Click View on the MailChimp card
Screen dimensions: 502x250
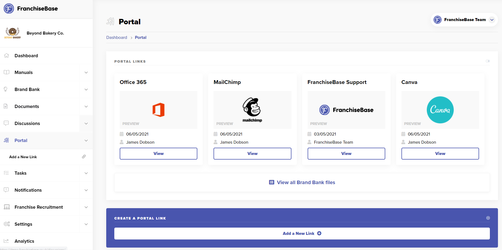click(252, 154)
